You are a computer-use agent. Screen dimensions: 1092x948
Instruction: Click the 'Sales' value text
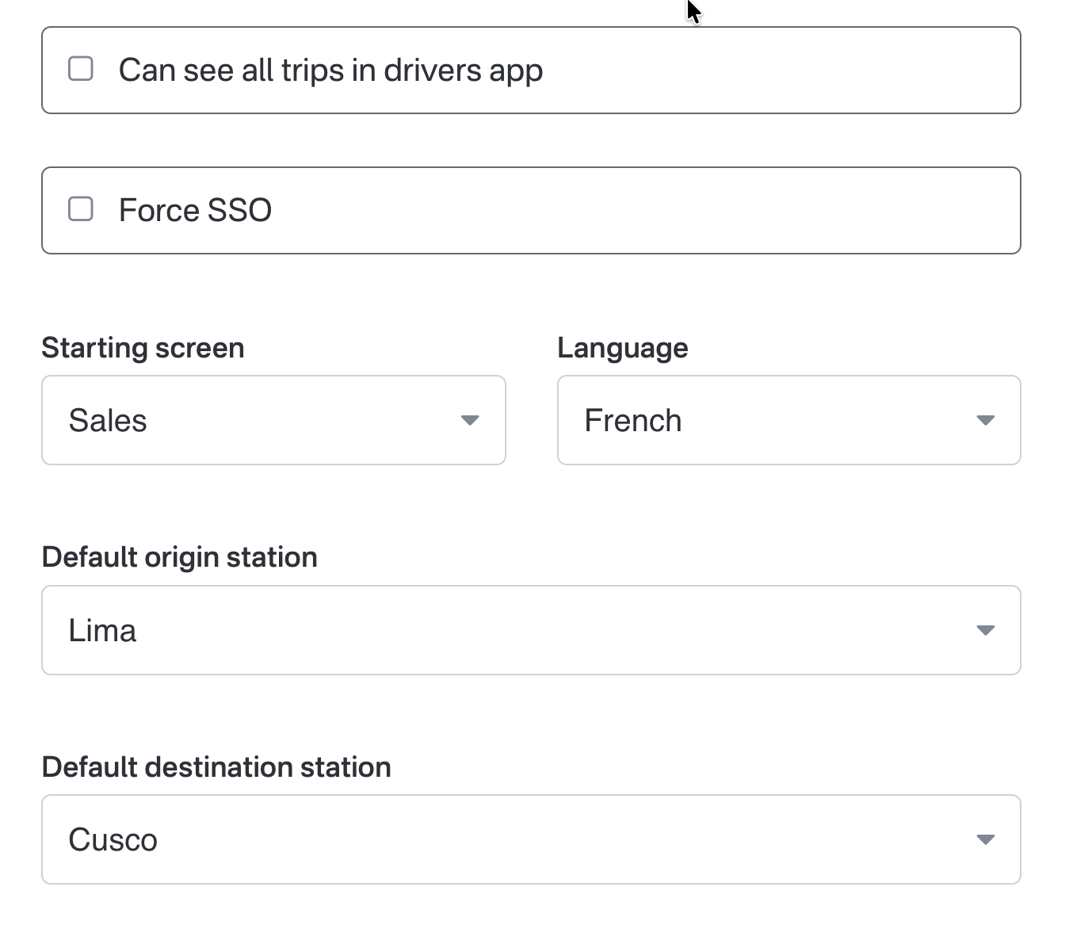[x=108, y=421]
